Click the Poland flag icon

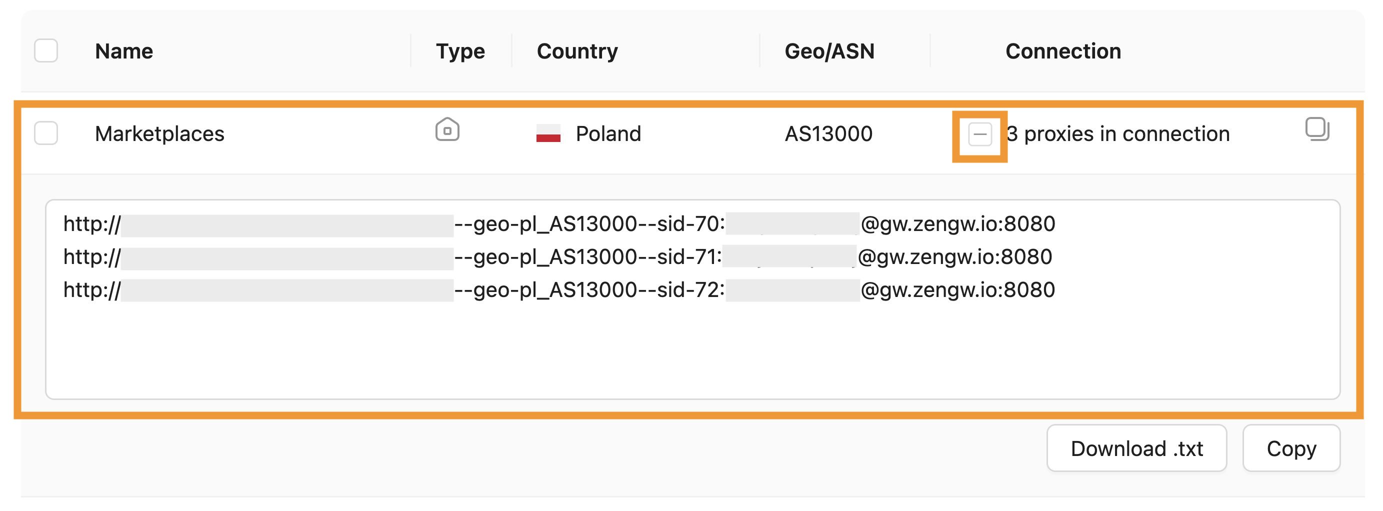[x=547, y=133]
